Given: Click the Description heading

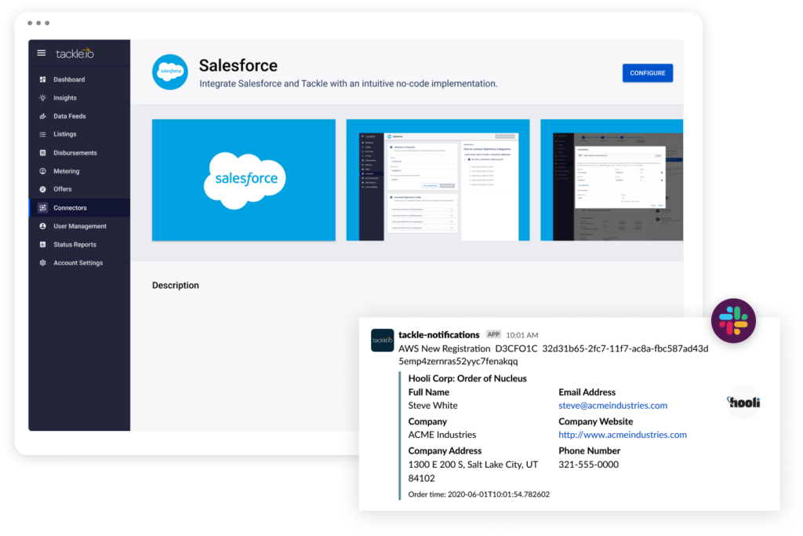Looking at the screenshot, I should (175, 286).
